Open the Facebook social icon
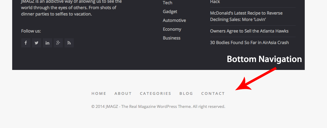This screenshot has width=327, height=128. 26,43
